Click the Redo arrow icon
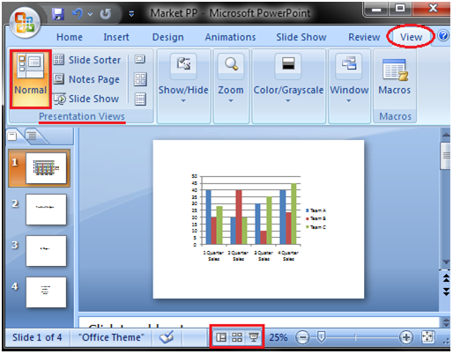The height and width of the screenshot is (354, 453). (x=105, y=14)
